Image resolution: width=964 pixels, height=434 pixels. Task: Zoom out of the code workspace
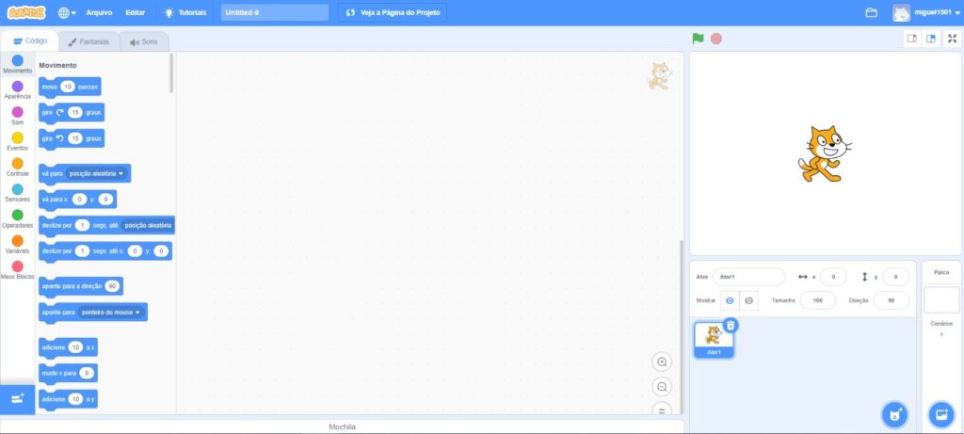(x=662, y=387)
